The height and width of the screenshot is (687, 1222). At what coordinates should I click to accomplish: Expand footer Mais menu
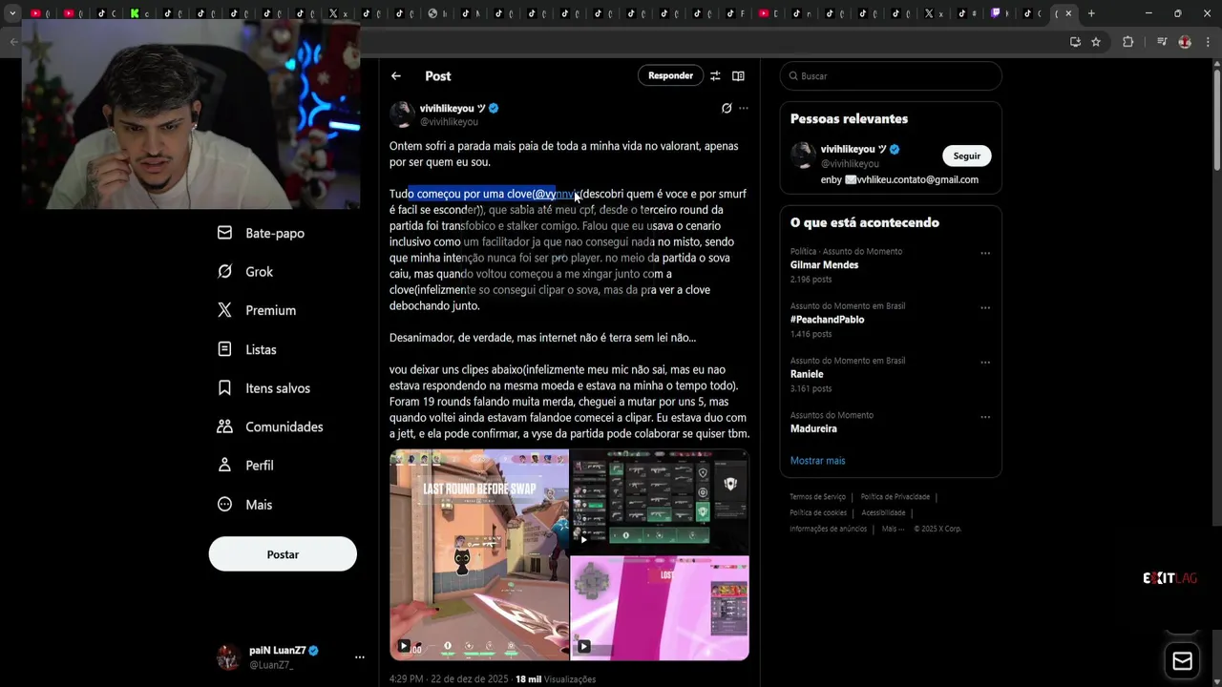point(893,529)
